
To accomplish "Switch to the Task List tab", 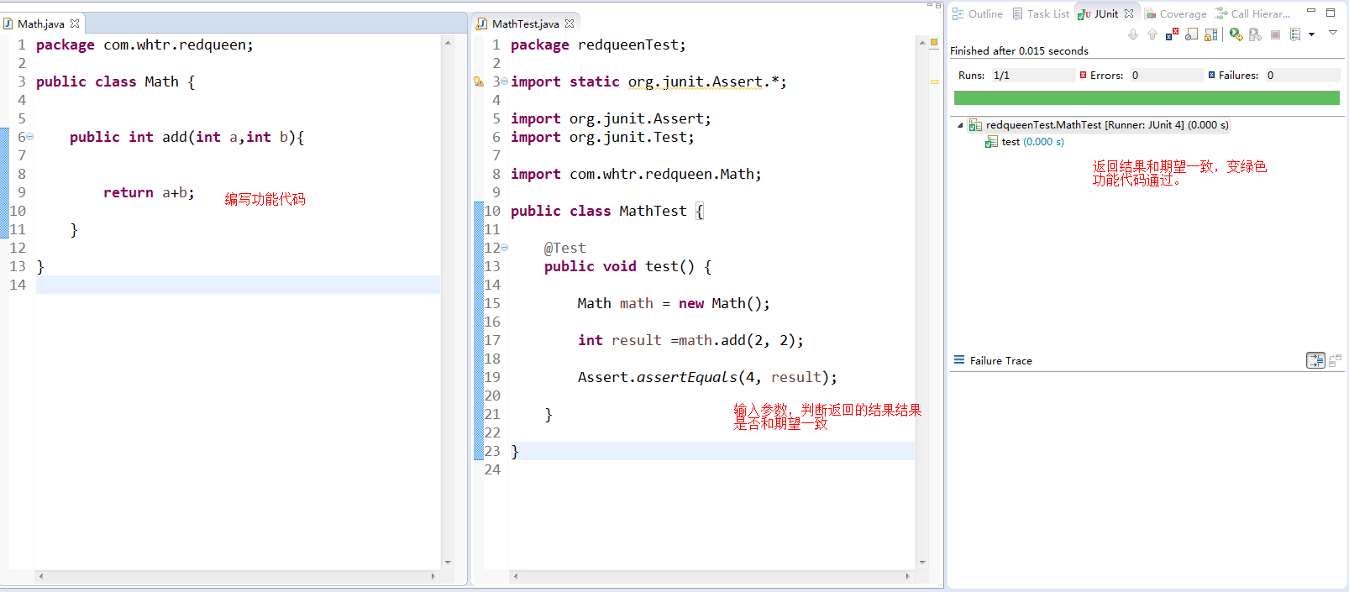I will (1041, 13).
